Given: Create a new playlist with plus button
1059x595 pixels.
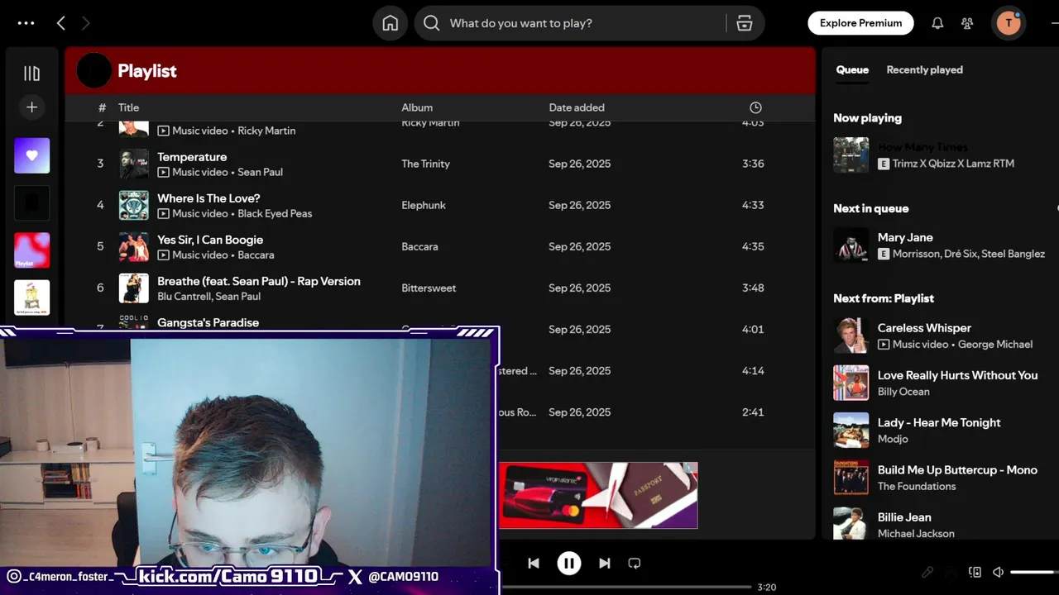Looking at the screenshot, I should click(31, 107).
